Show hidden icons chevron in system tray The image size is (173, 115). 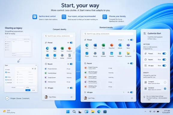145,112
